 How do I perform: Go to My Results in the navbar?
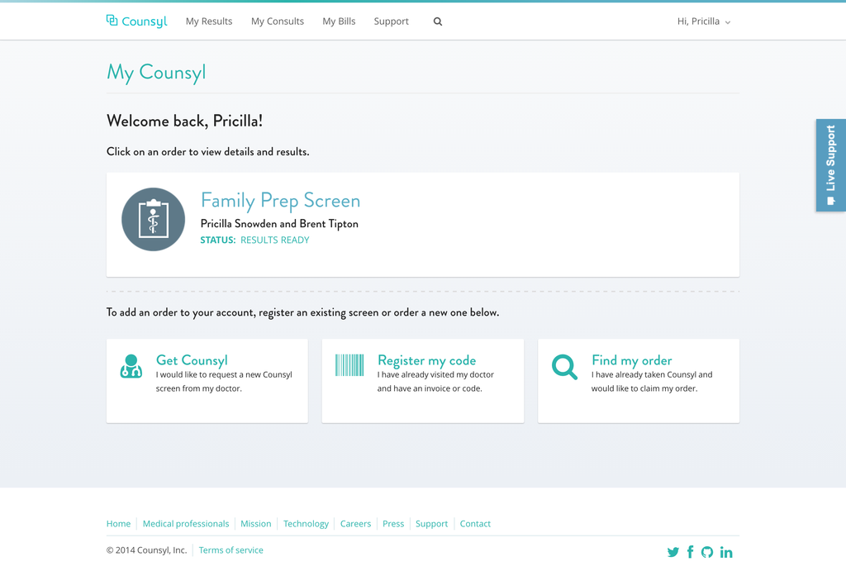(x=209, y=21)
